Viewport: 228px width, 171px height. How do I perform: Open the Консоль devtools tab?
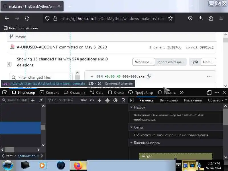49,92
